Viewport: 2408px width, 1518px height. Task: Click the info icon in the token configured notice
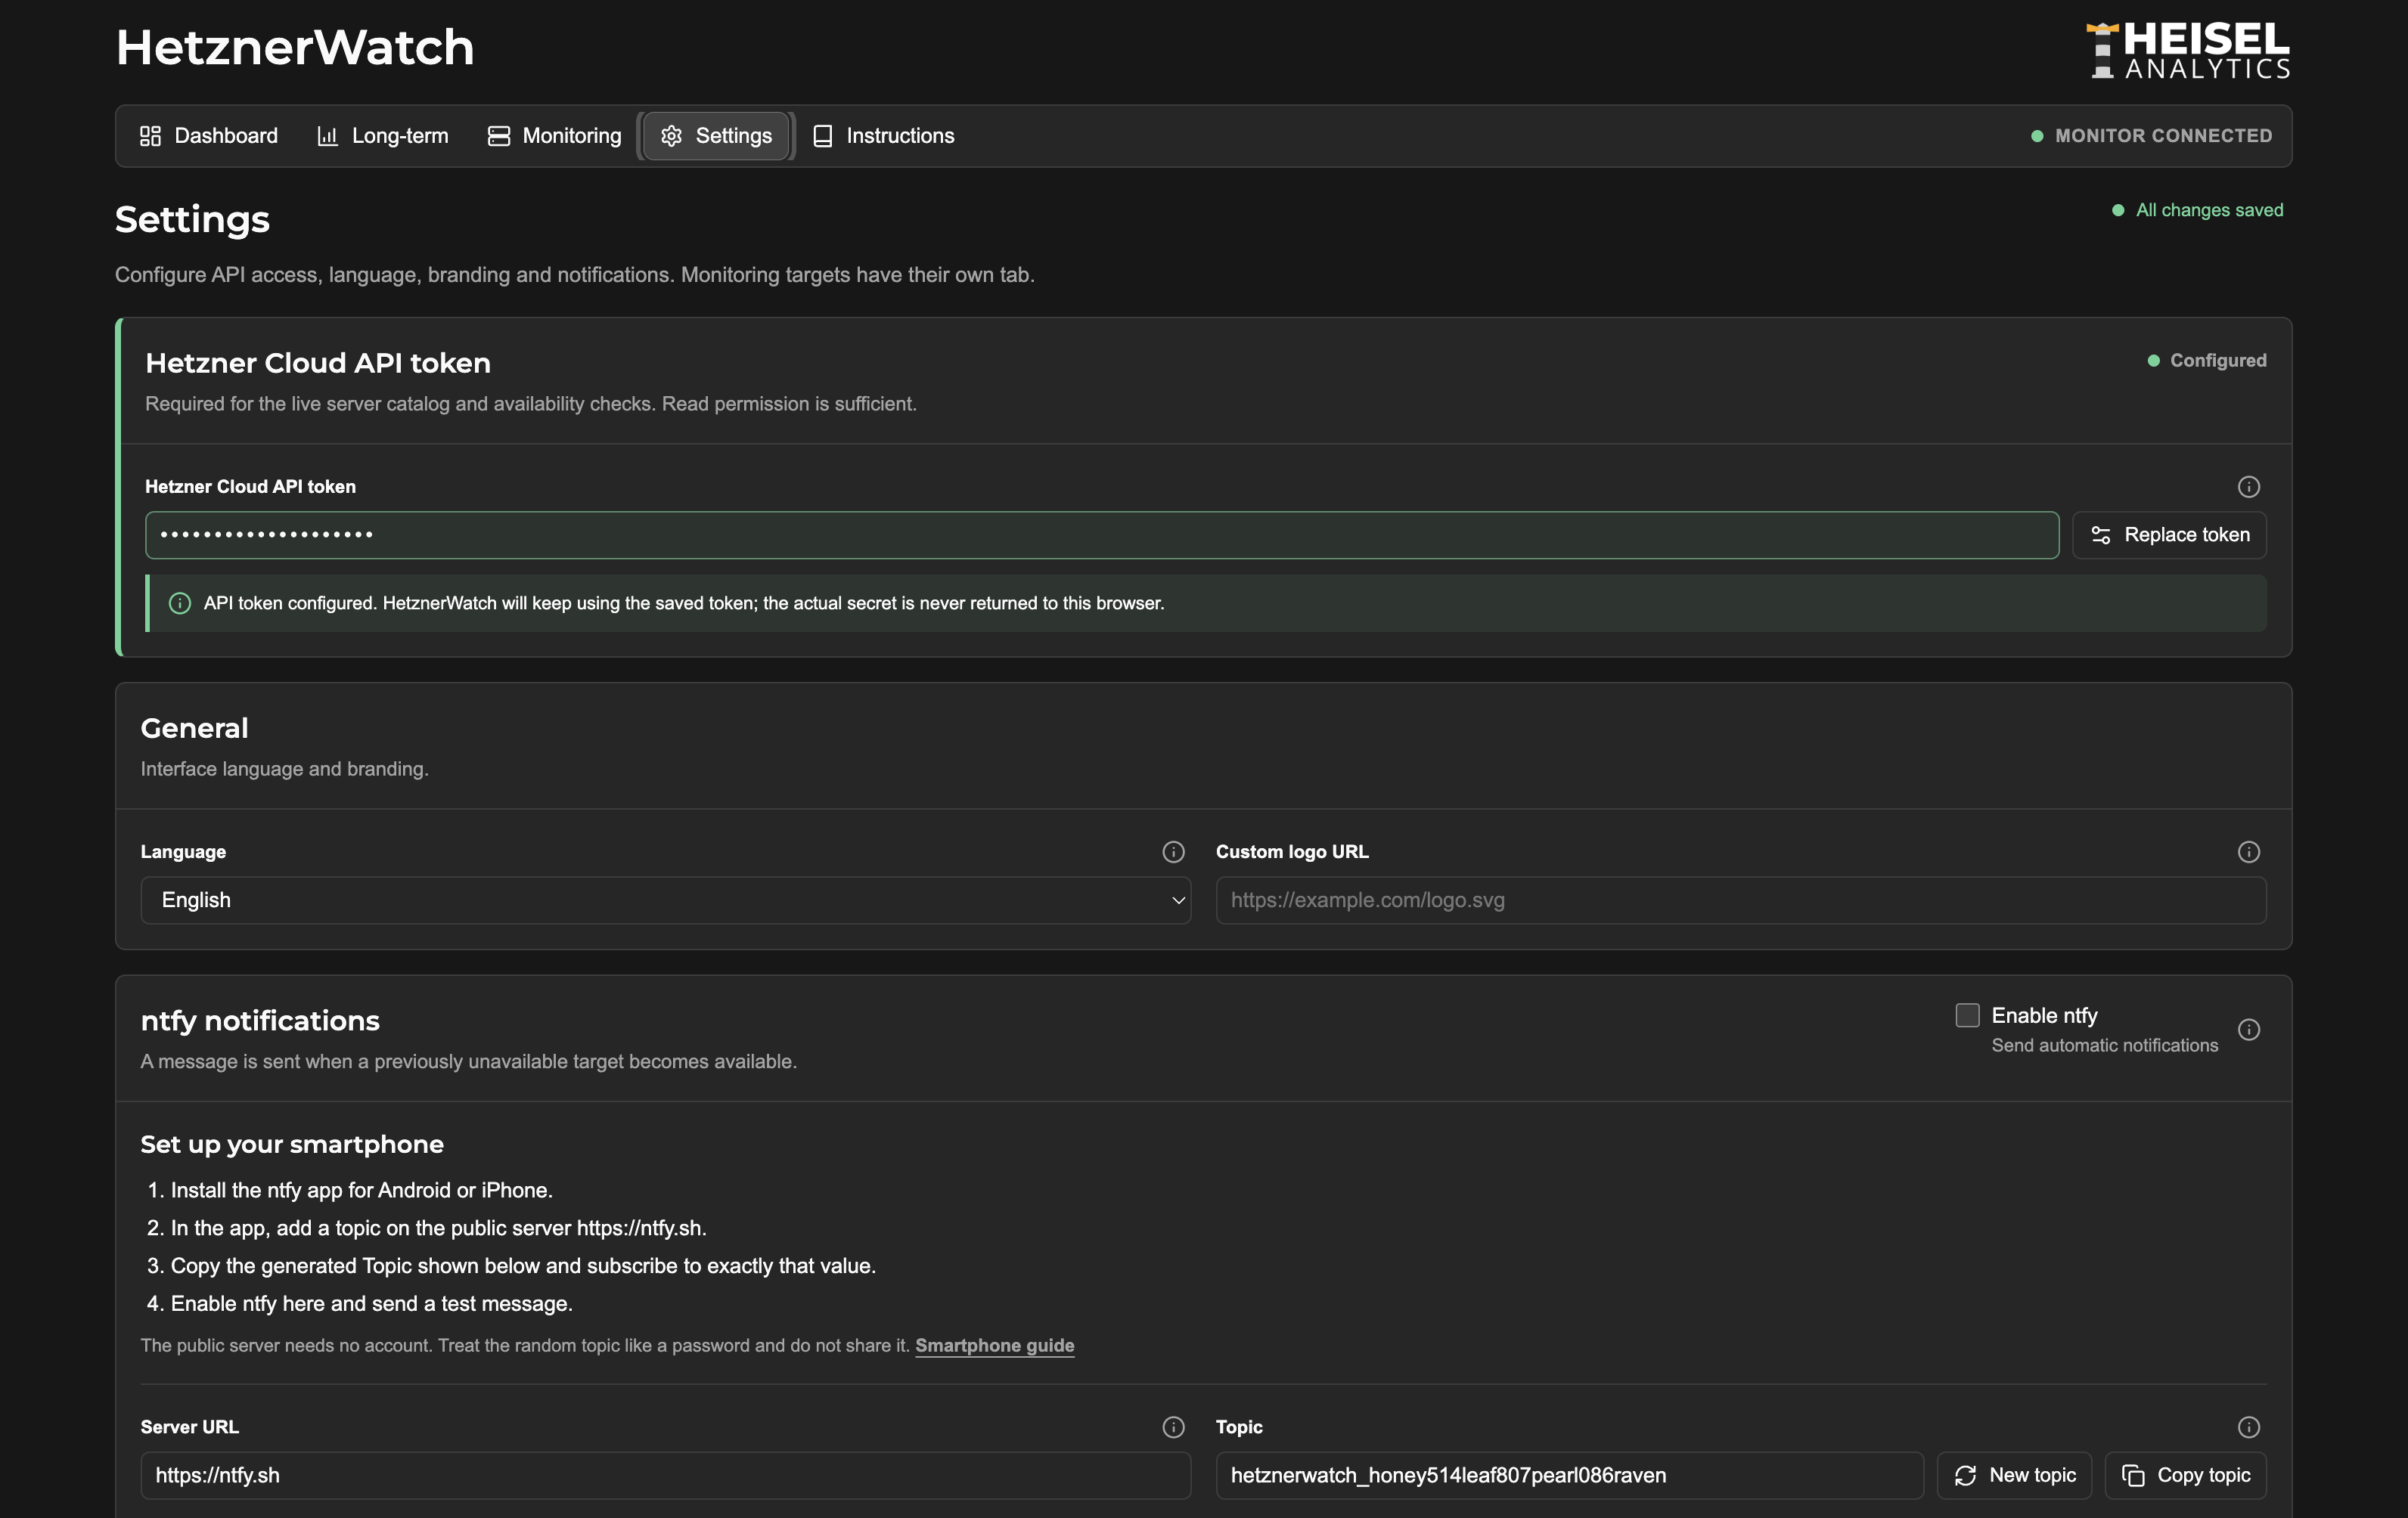pos(180,603)
